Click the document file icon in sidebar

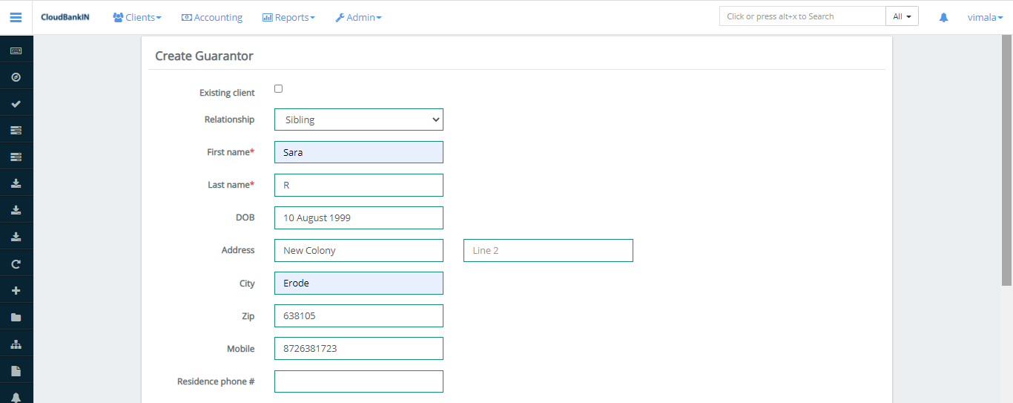(x=16, y=371)
